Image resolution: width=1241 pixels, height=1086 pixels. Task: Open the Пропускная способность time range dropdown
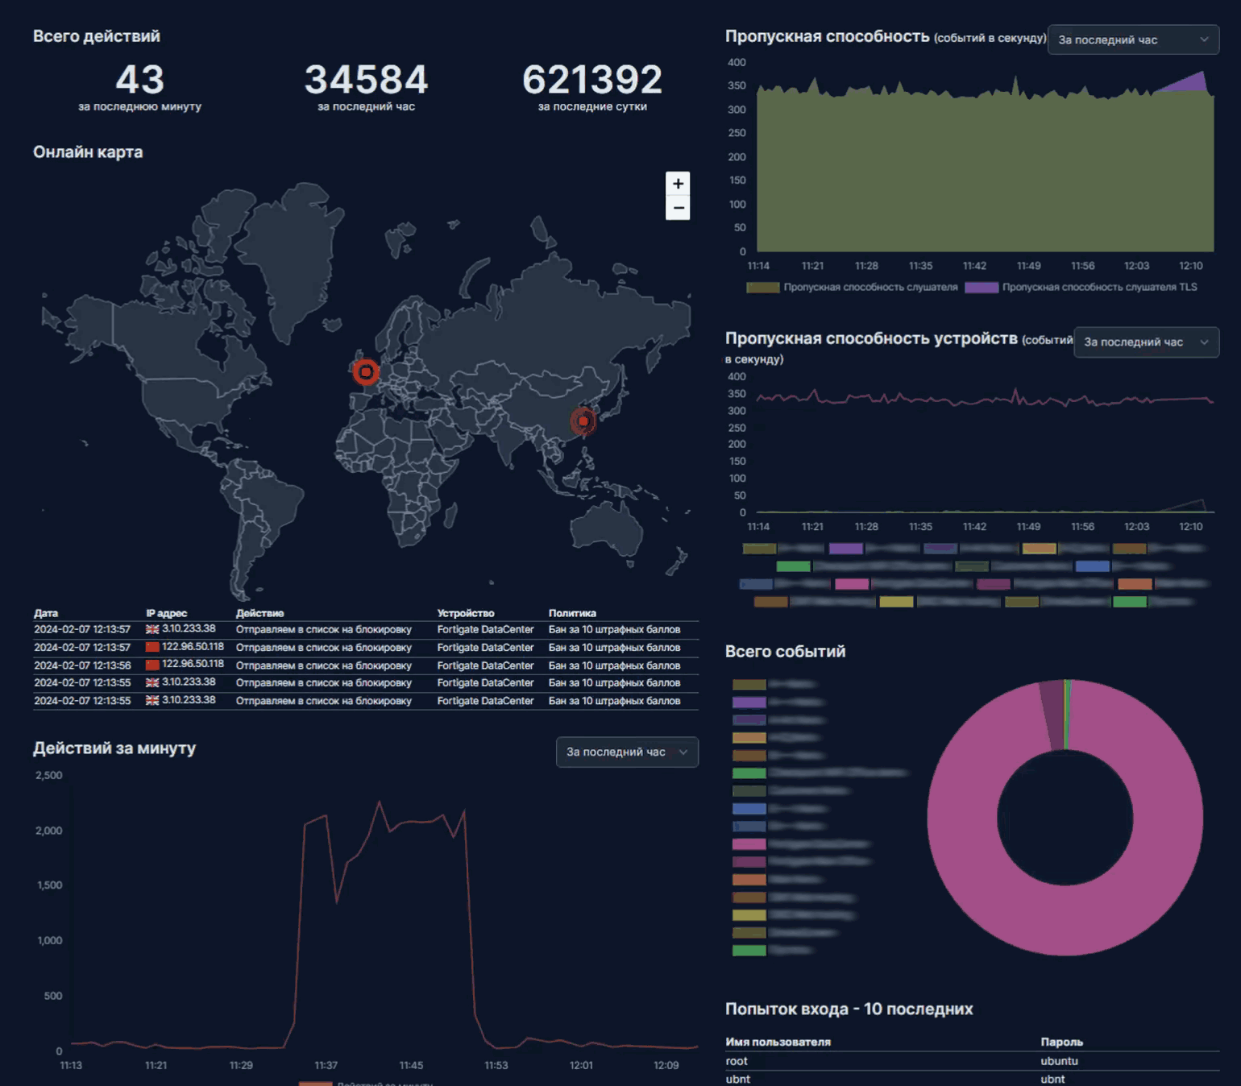1132,39
